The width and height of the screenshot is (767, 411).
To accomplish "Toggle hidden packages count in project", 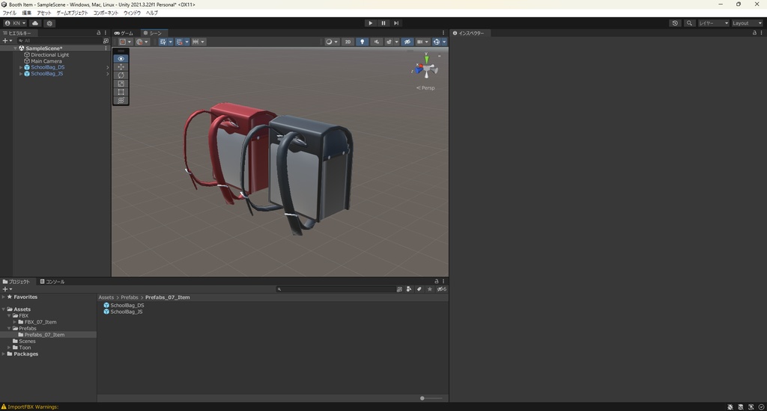I will (x=441, y=289).
